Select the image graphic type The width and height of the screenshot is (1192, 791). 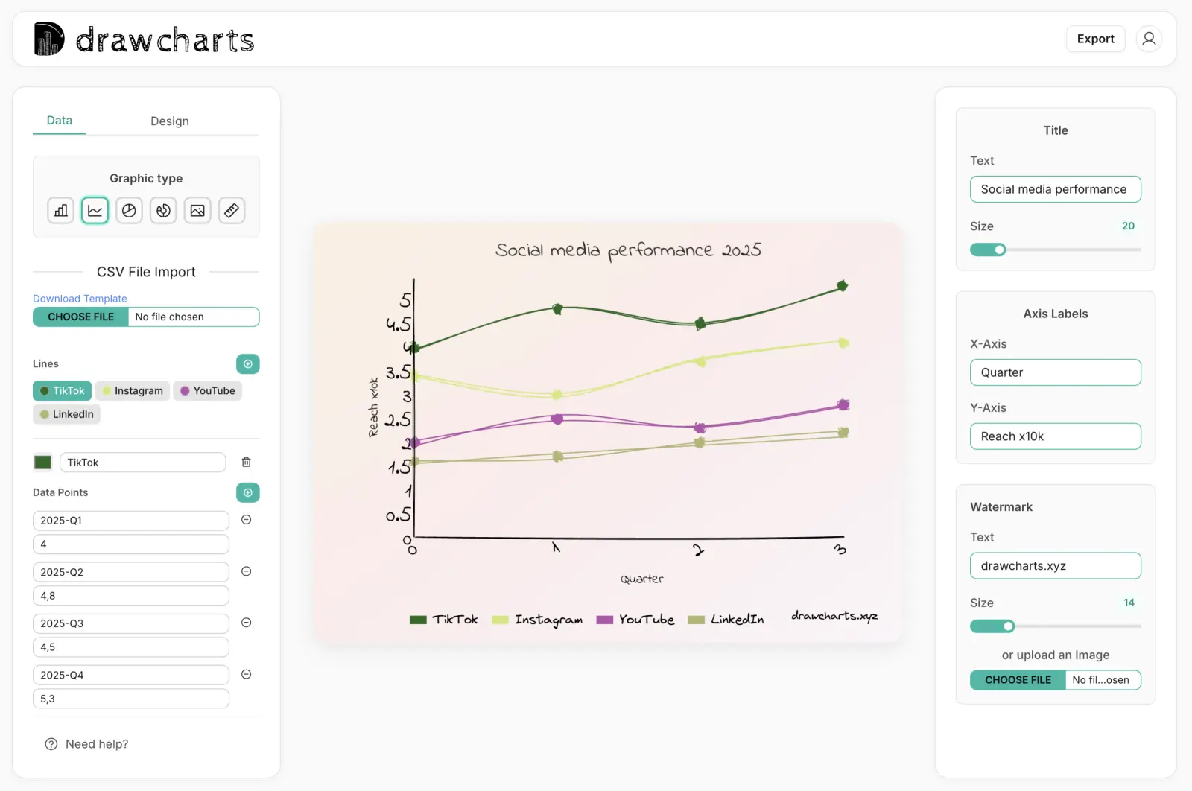tap(197, 210)
